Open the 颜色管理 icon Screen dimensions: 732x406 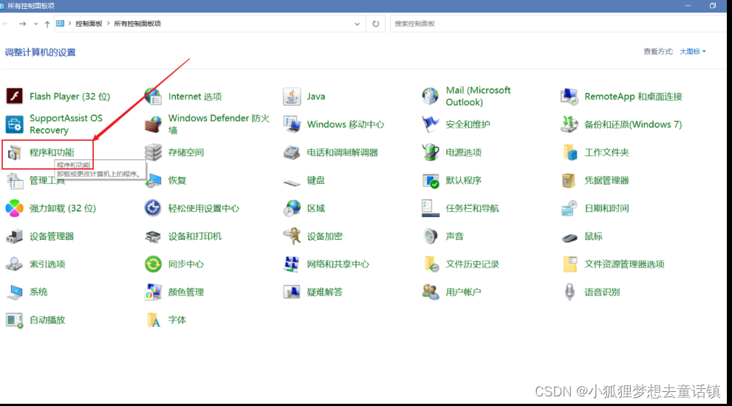pyautogui.click(x=153, y=292)
